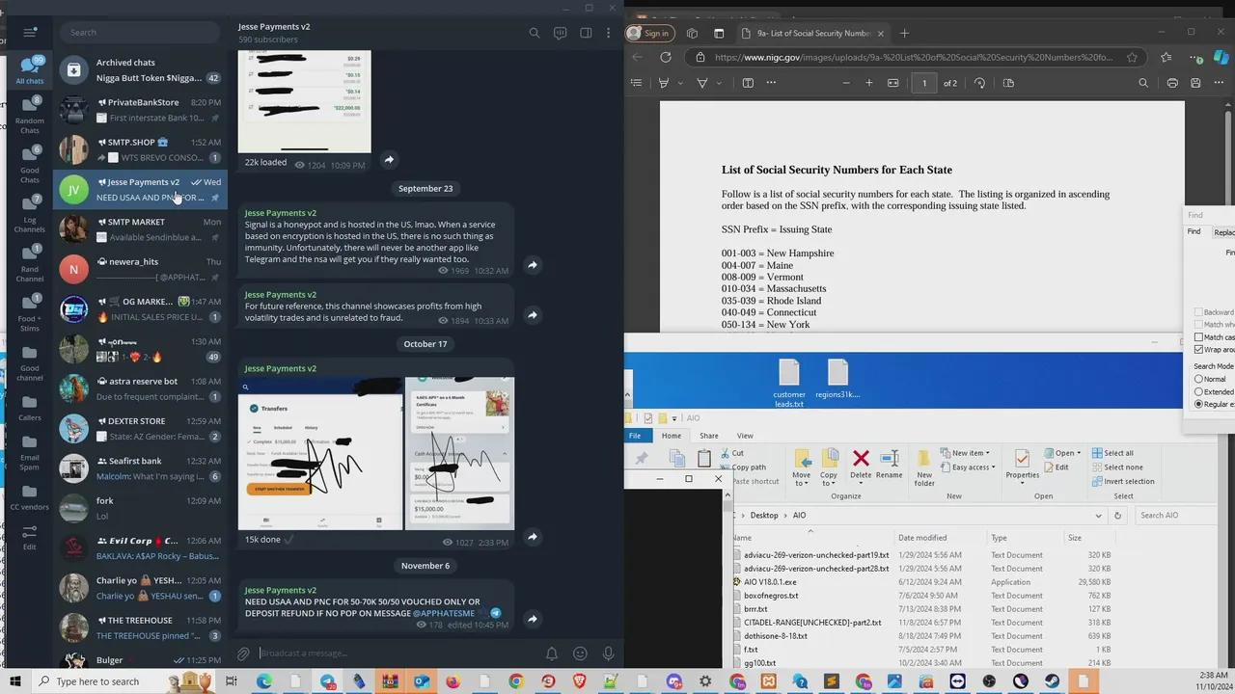Click the red Delete icon in Explorer ribbon
1235x694 pixels.
[861, 458]
